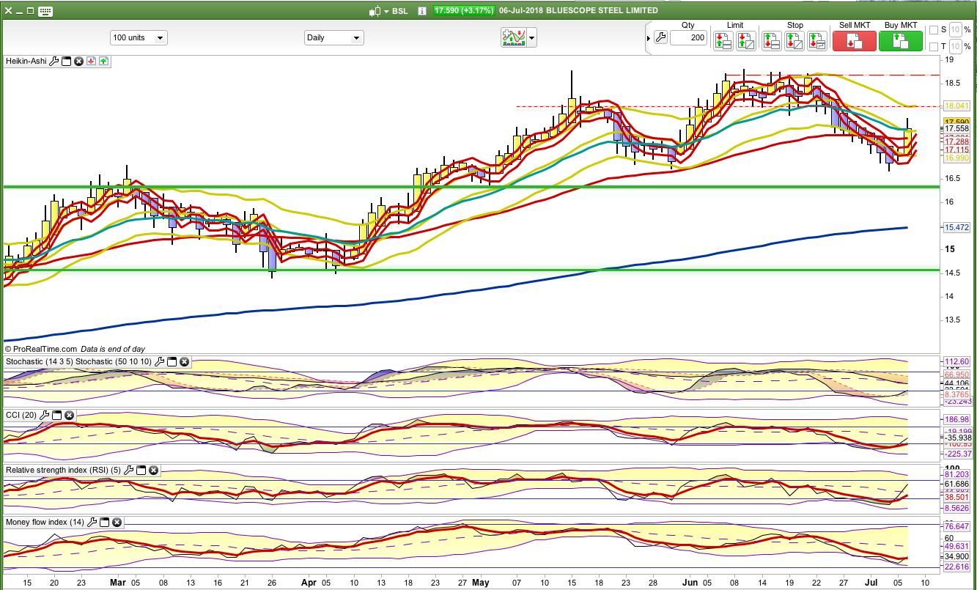Click the BSL ticker symbol label
The image size is (977, 590).
(x=400, y=11)
